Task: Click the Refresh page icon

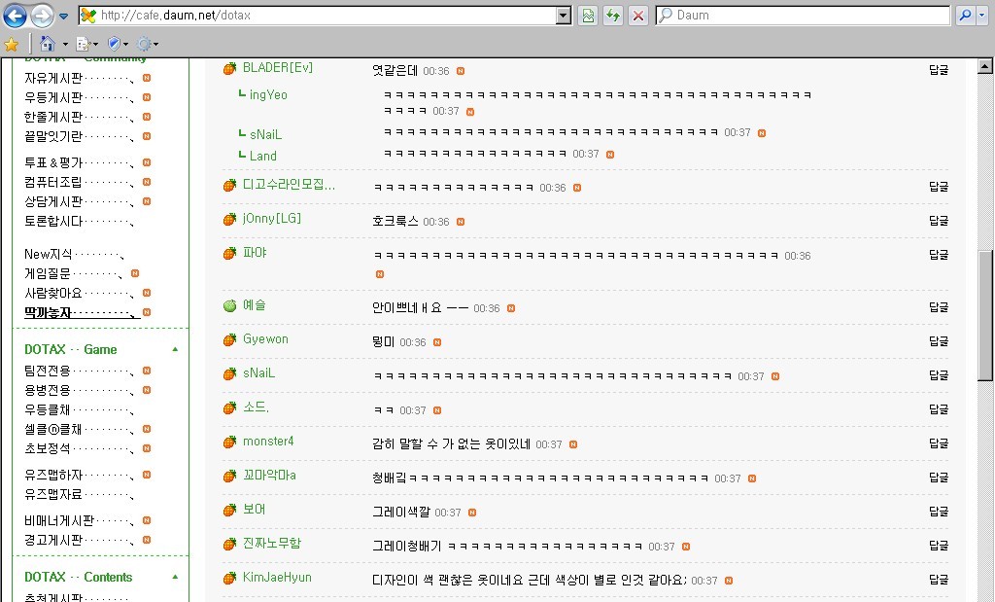Action: pos(613,16)
